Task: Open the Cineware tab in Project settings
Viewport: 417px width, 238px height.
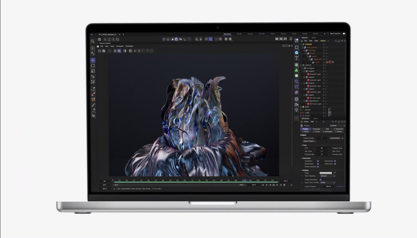Action: pos(316,129)
